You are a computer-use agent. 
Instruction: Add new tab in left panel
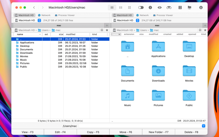tap(107, 25)
